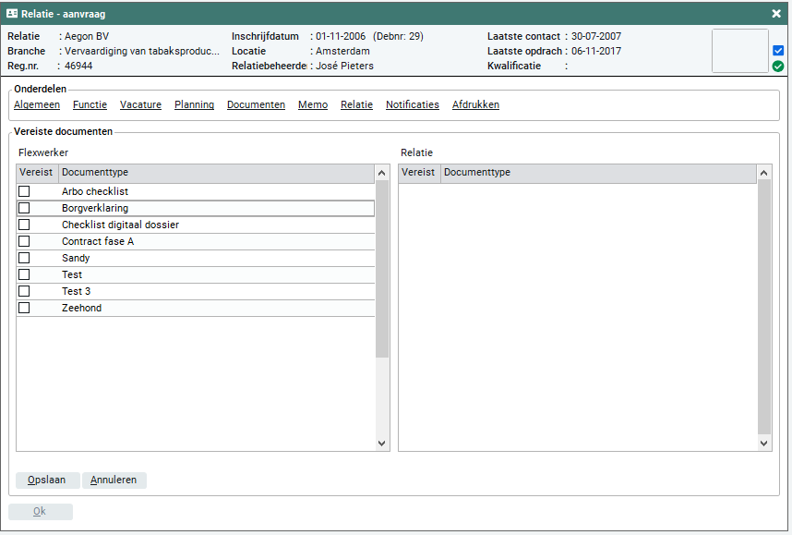792x535 pixels.
Task: Sort Flexwerker list by Documenttype header
Action: [216, 173]
